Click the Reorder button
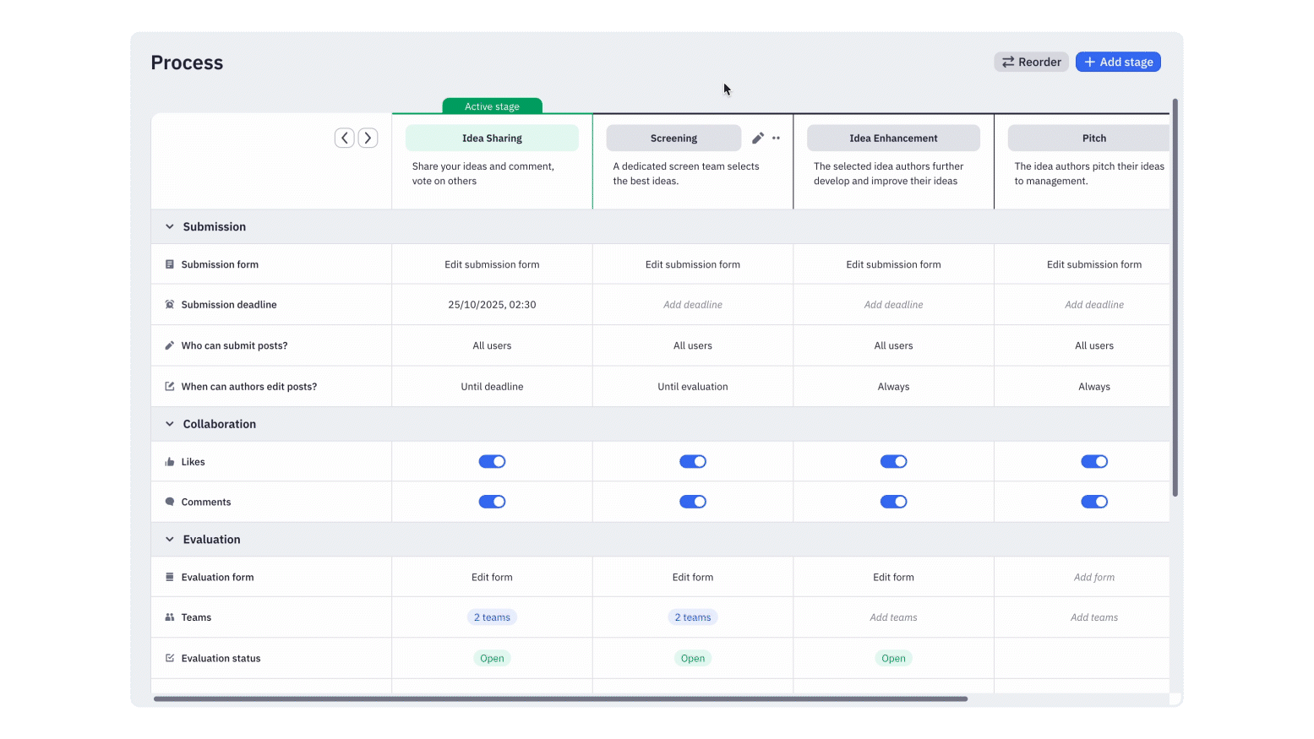 pyautogui.click(x=1031, y=61)
